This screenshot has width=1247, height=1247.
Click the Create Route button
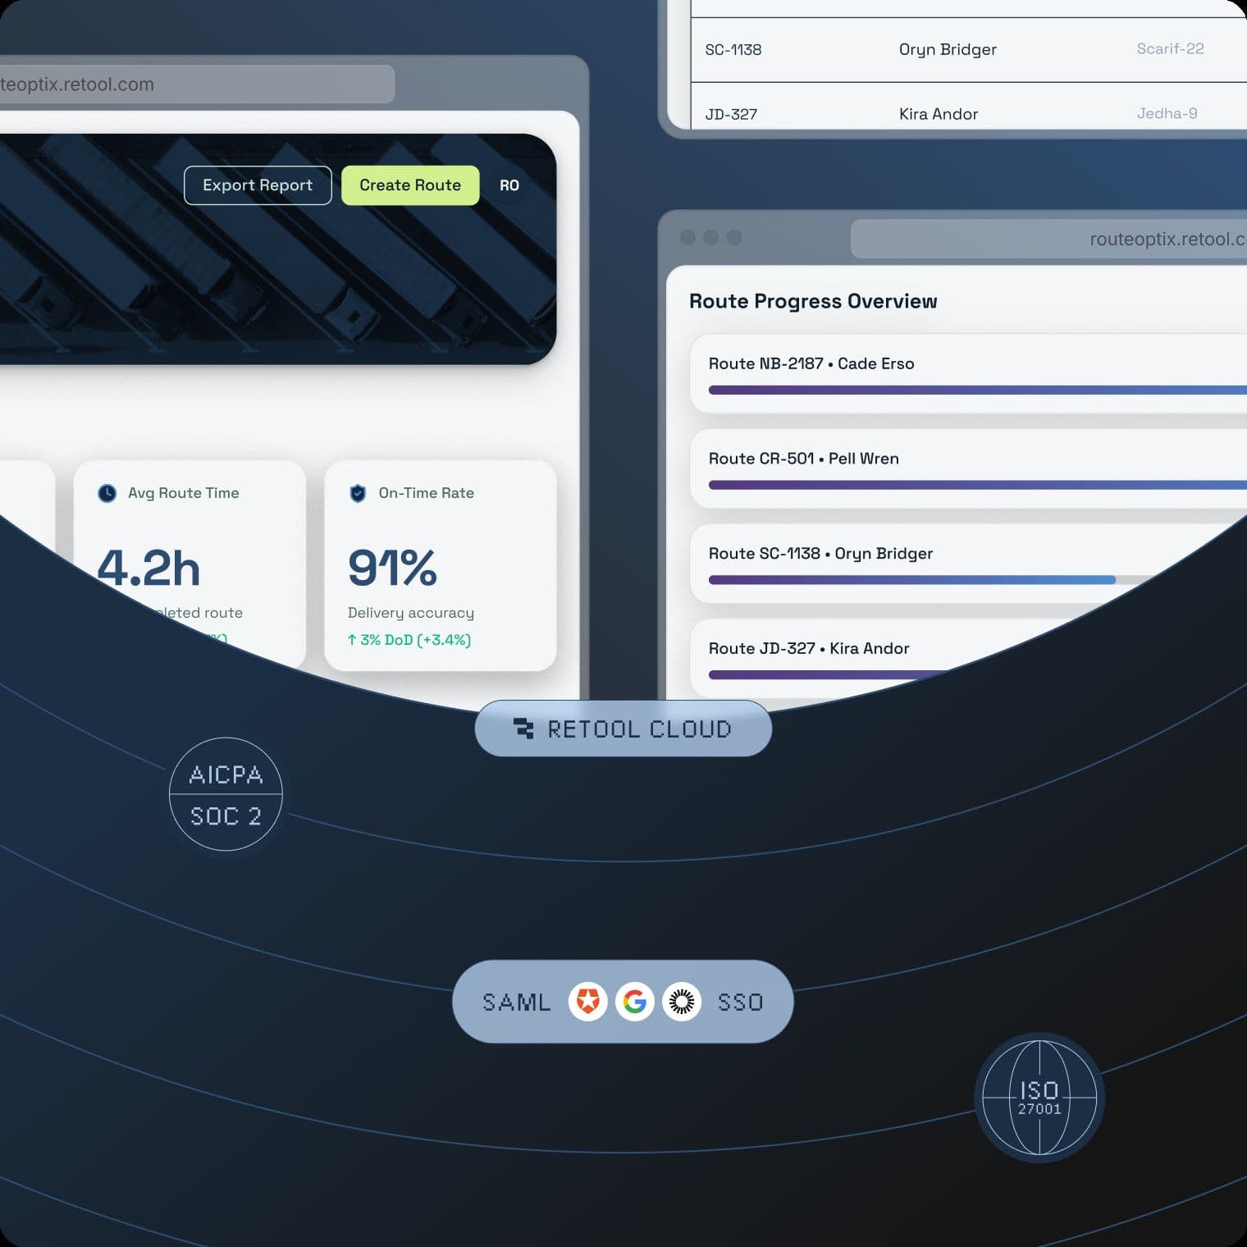point(410,185)
